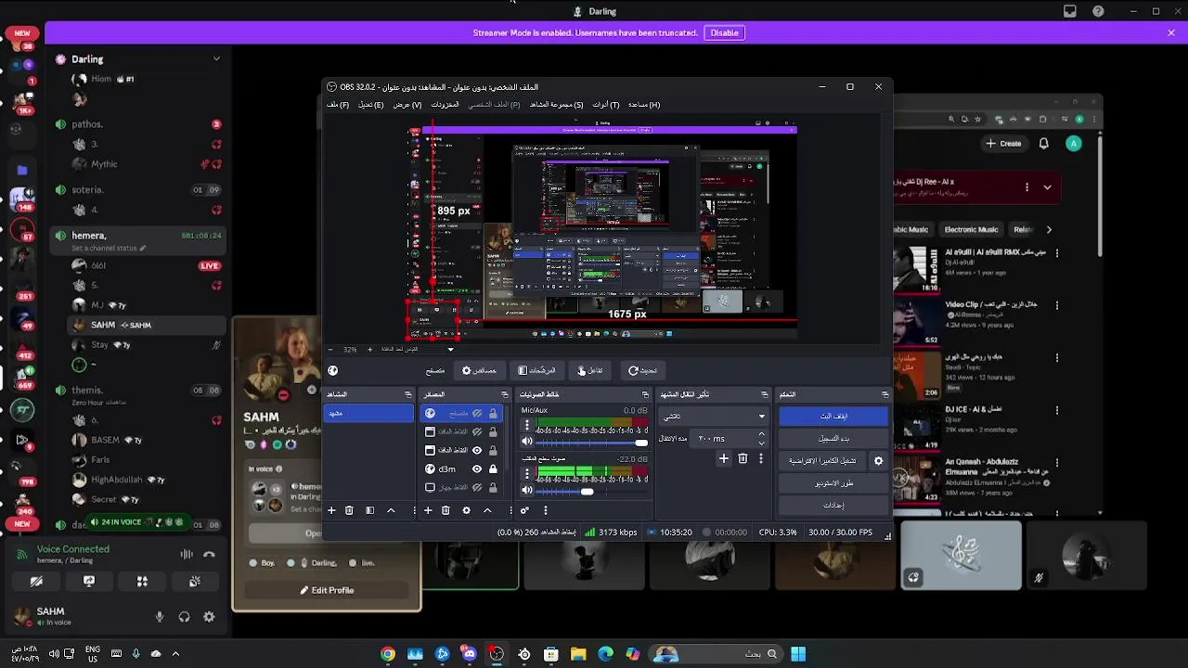
Task: Unlock the d3m source lock
Action: (493, 469)
